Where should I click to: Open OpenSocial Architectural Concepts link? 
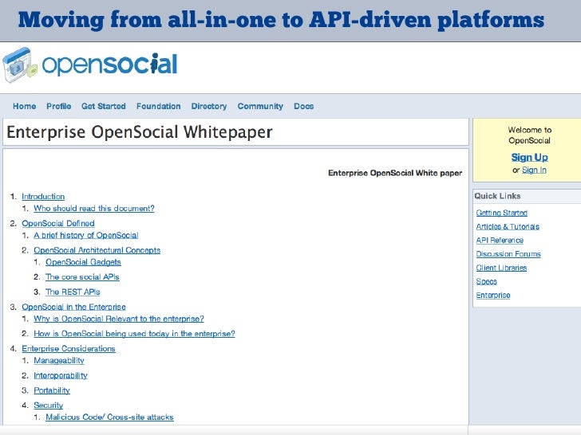97,250
